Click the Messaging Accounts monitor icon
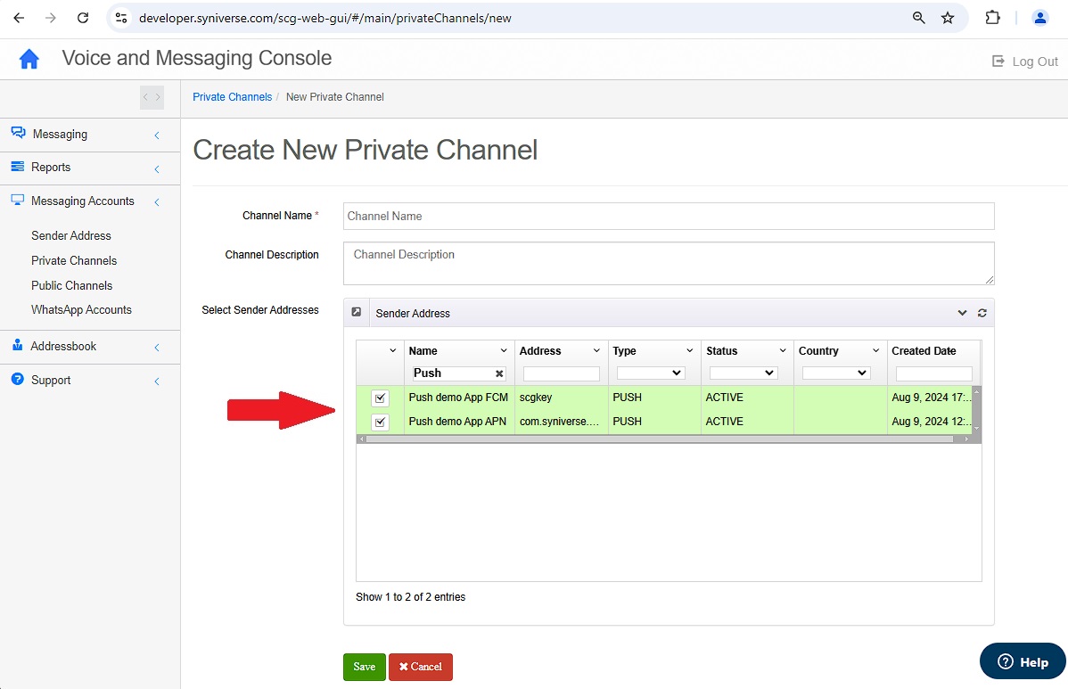Viewport: 1068px width, 689px height. [18, 201]
